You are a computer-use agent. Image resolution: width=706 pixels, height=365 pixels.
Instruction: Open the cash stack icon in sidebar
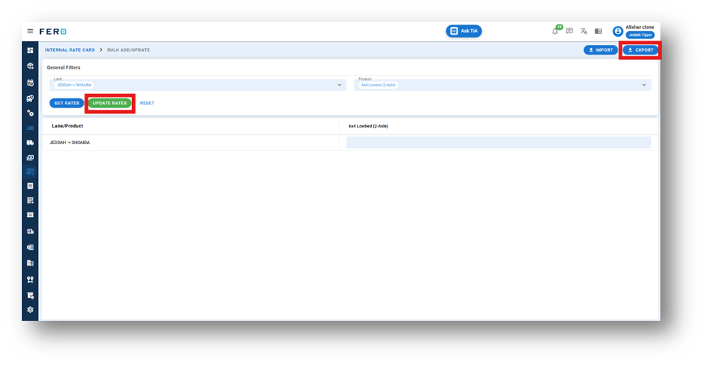(30, 158)
